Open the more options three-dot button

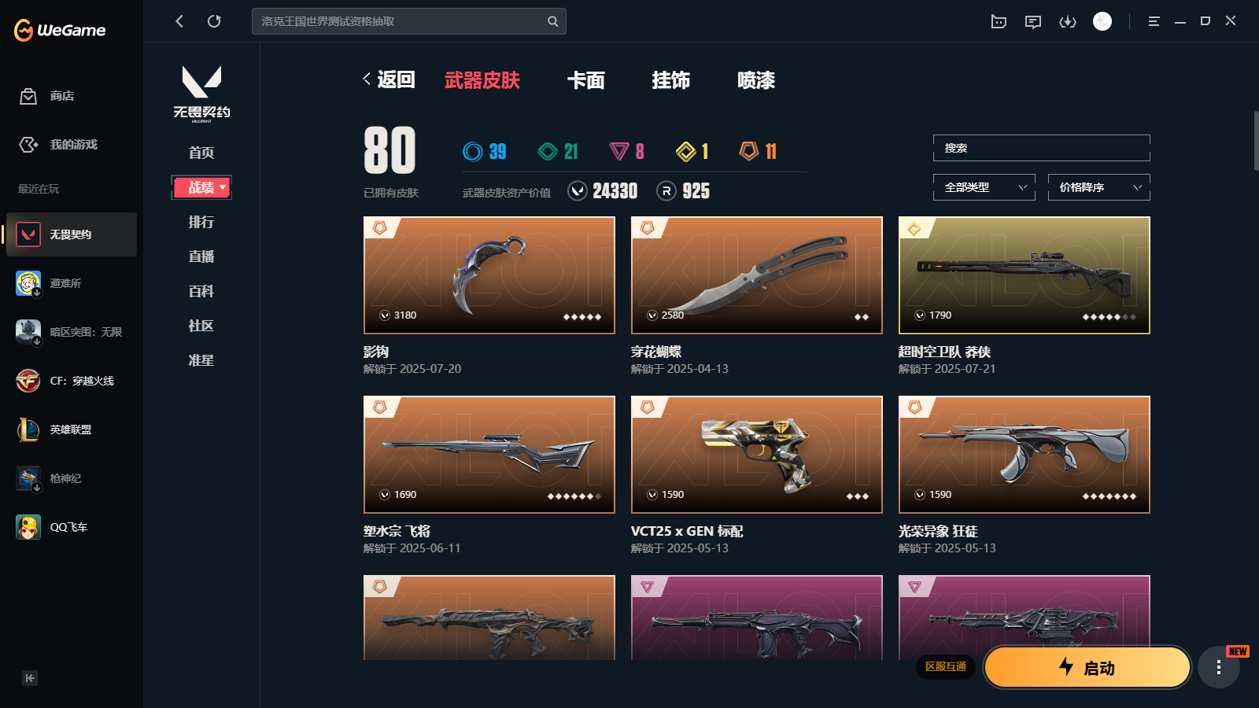(1219, 668)
